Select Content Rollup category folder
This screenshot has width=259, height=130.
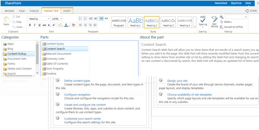[x=17, y=54]
